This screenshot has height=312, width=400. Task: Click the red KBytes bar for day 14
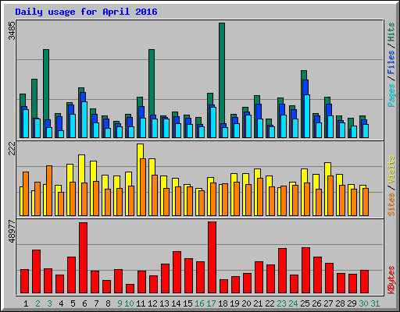tap(177, 272)
